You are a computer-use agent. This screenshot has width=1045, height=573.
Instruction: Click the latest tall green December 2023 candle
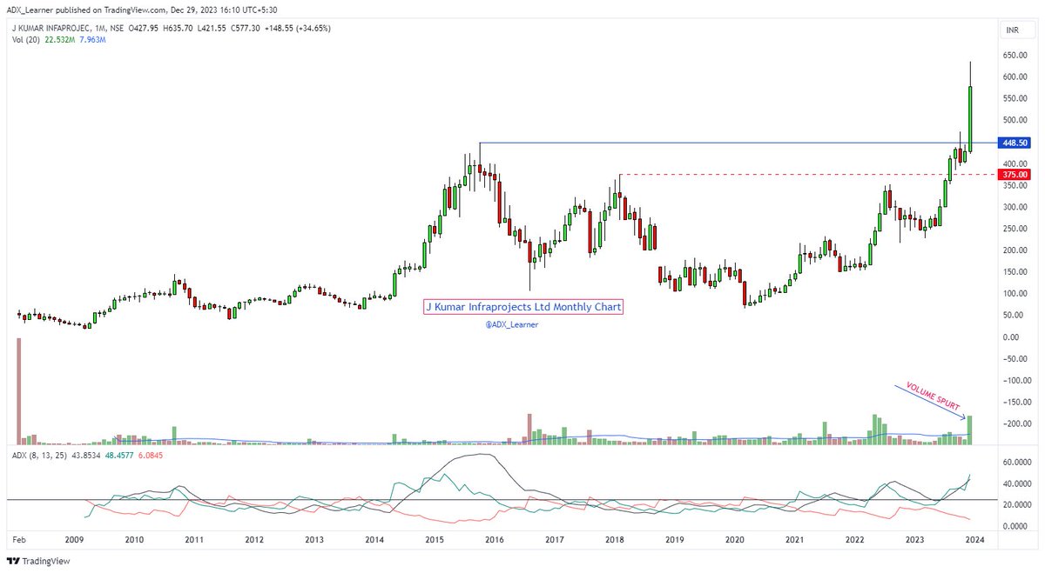(x=970, y=117)
